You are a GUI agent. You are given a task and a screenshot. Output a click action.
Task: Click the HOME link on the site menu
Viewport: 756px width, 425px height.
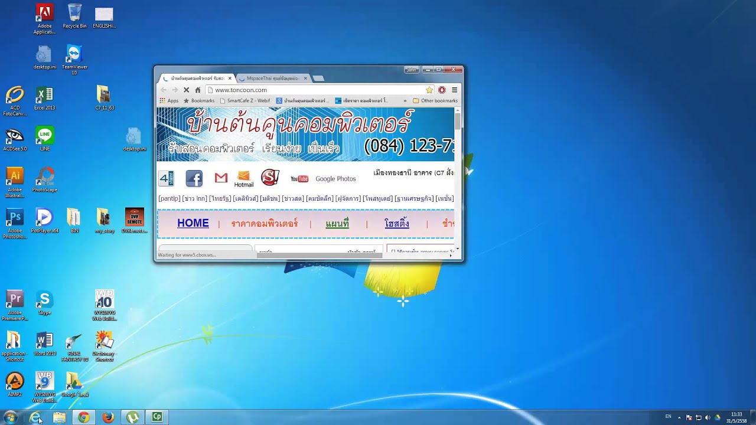pos(193,223)
